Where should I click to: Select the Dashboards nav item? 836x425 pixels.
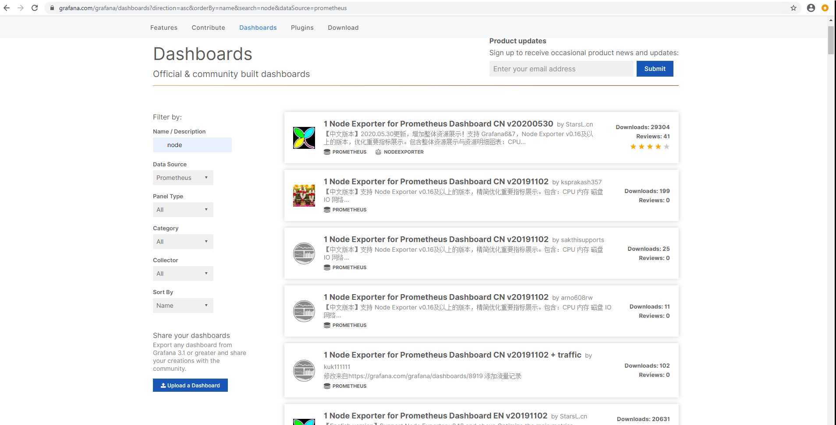coord(258,28)
